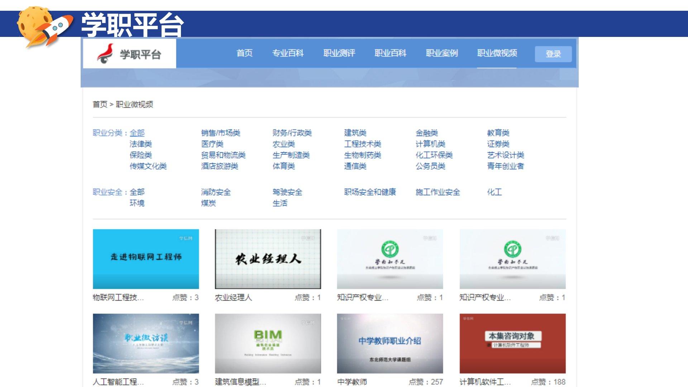
Task: Select the 教育类 category filter
Action: pos(498,133)
